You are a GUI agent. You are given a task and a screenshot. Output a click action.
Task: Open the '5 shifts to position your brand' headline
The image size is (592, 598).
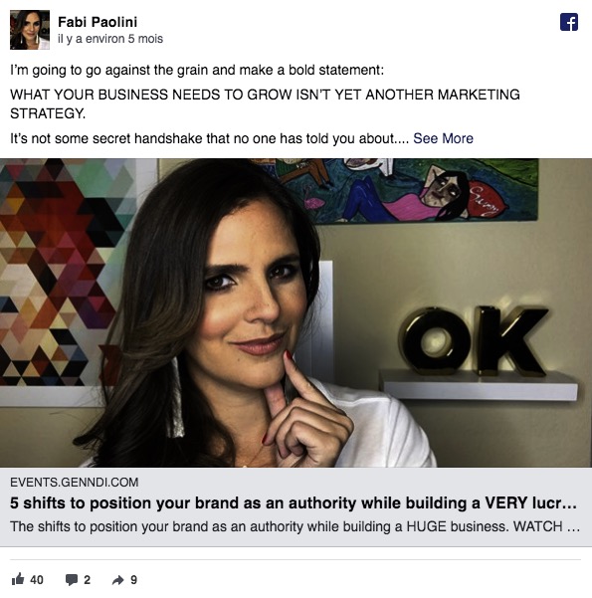[293, 503]
